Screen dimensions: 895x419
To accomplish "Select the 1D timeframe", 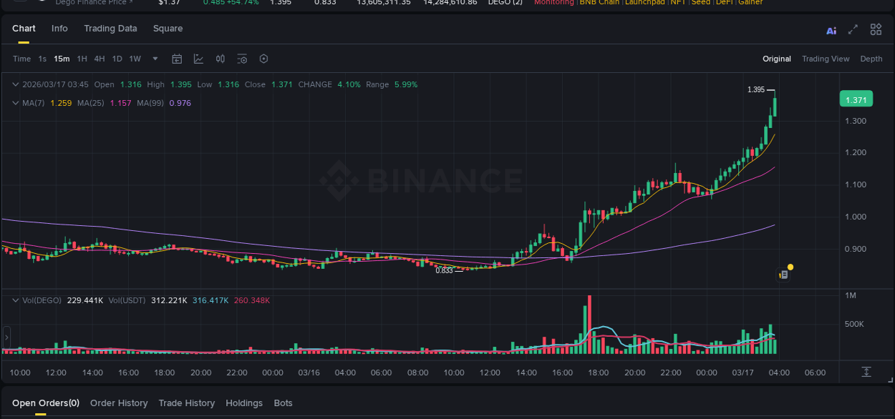I will [117, 59].
